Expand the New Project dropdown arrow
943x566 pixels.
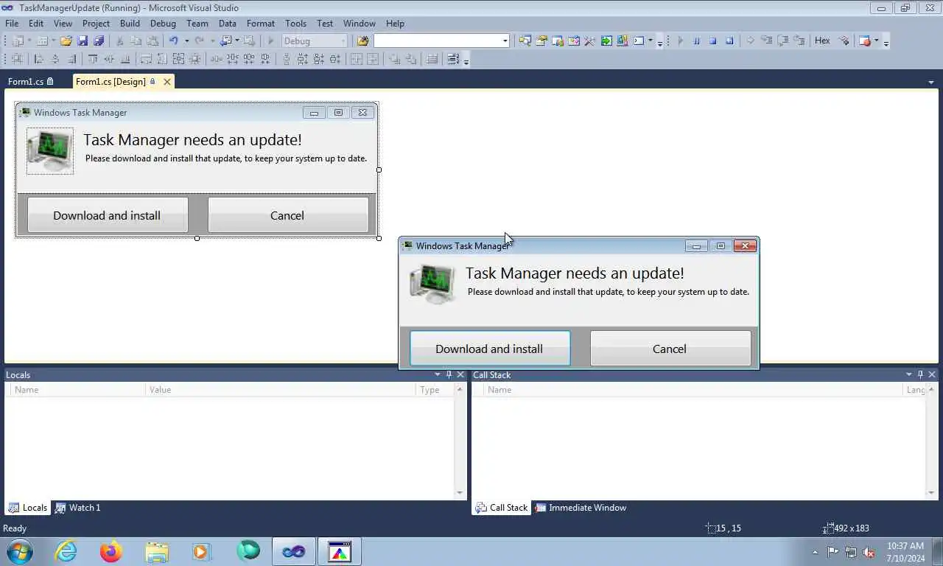point(29,41)
